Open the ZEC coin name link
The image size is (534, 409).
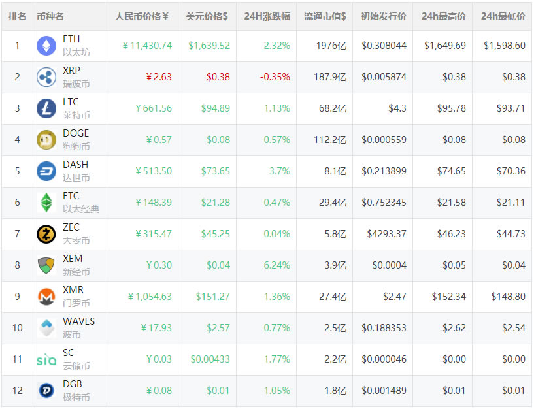point(71,227)
